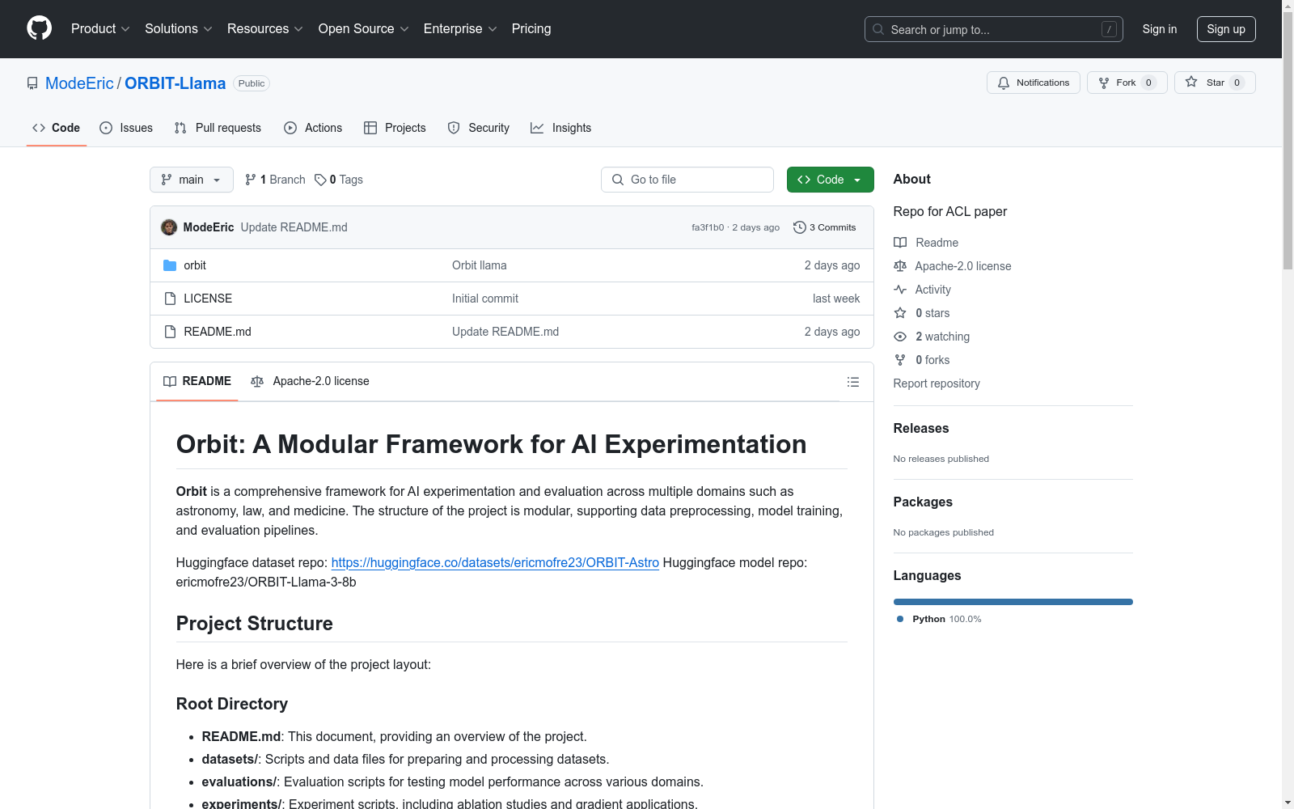Click the tag icon beside 0 Tags
Image resolution: width=1294 pixels, height=809 pixels.
click(x=320, y=180)
